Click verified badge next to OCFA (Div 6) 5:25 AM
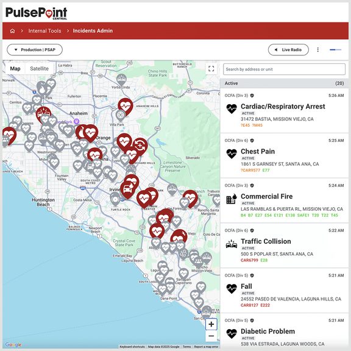The width and height of the screenshot is (351, 351). coord(252,141)
